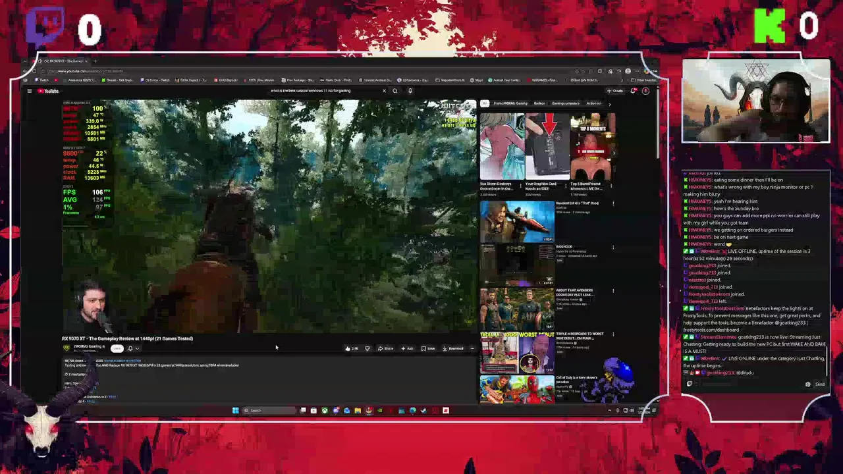Open the Xbox app on taskbar
This screenshot has height=474, width=843.
click(x=325, y=411)
